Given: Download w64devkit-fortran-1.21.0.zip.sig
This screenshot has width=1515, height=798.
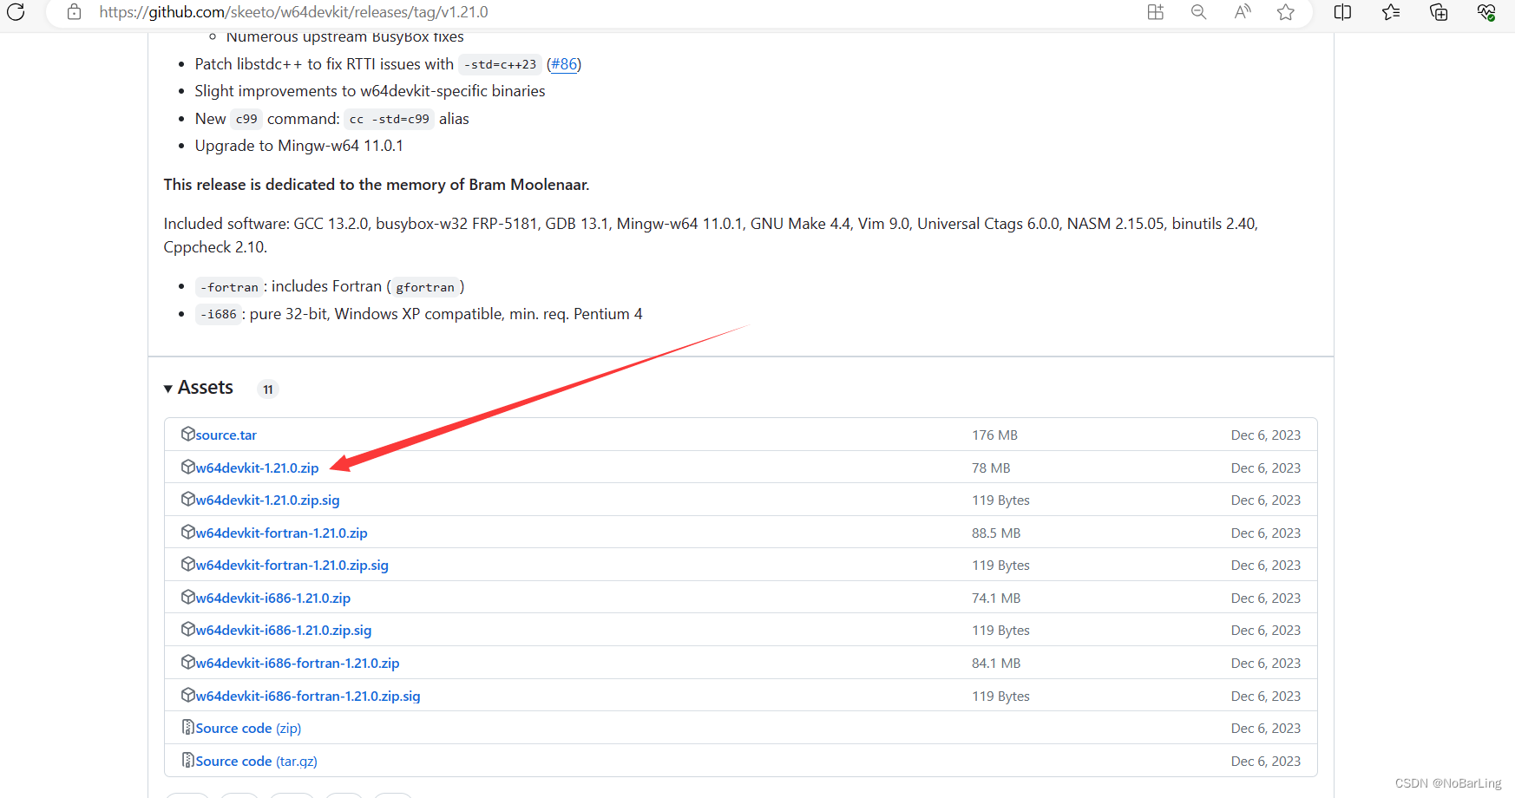Looking at the screenshot, I should tap(292, 566).
